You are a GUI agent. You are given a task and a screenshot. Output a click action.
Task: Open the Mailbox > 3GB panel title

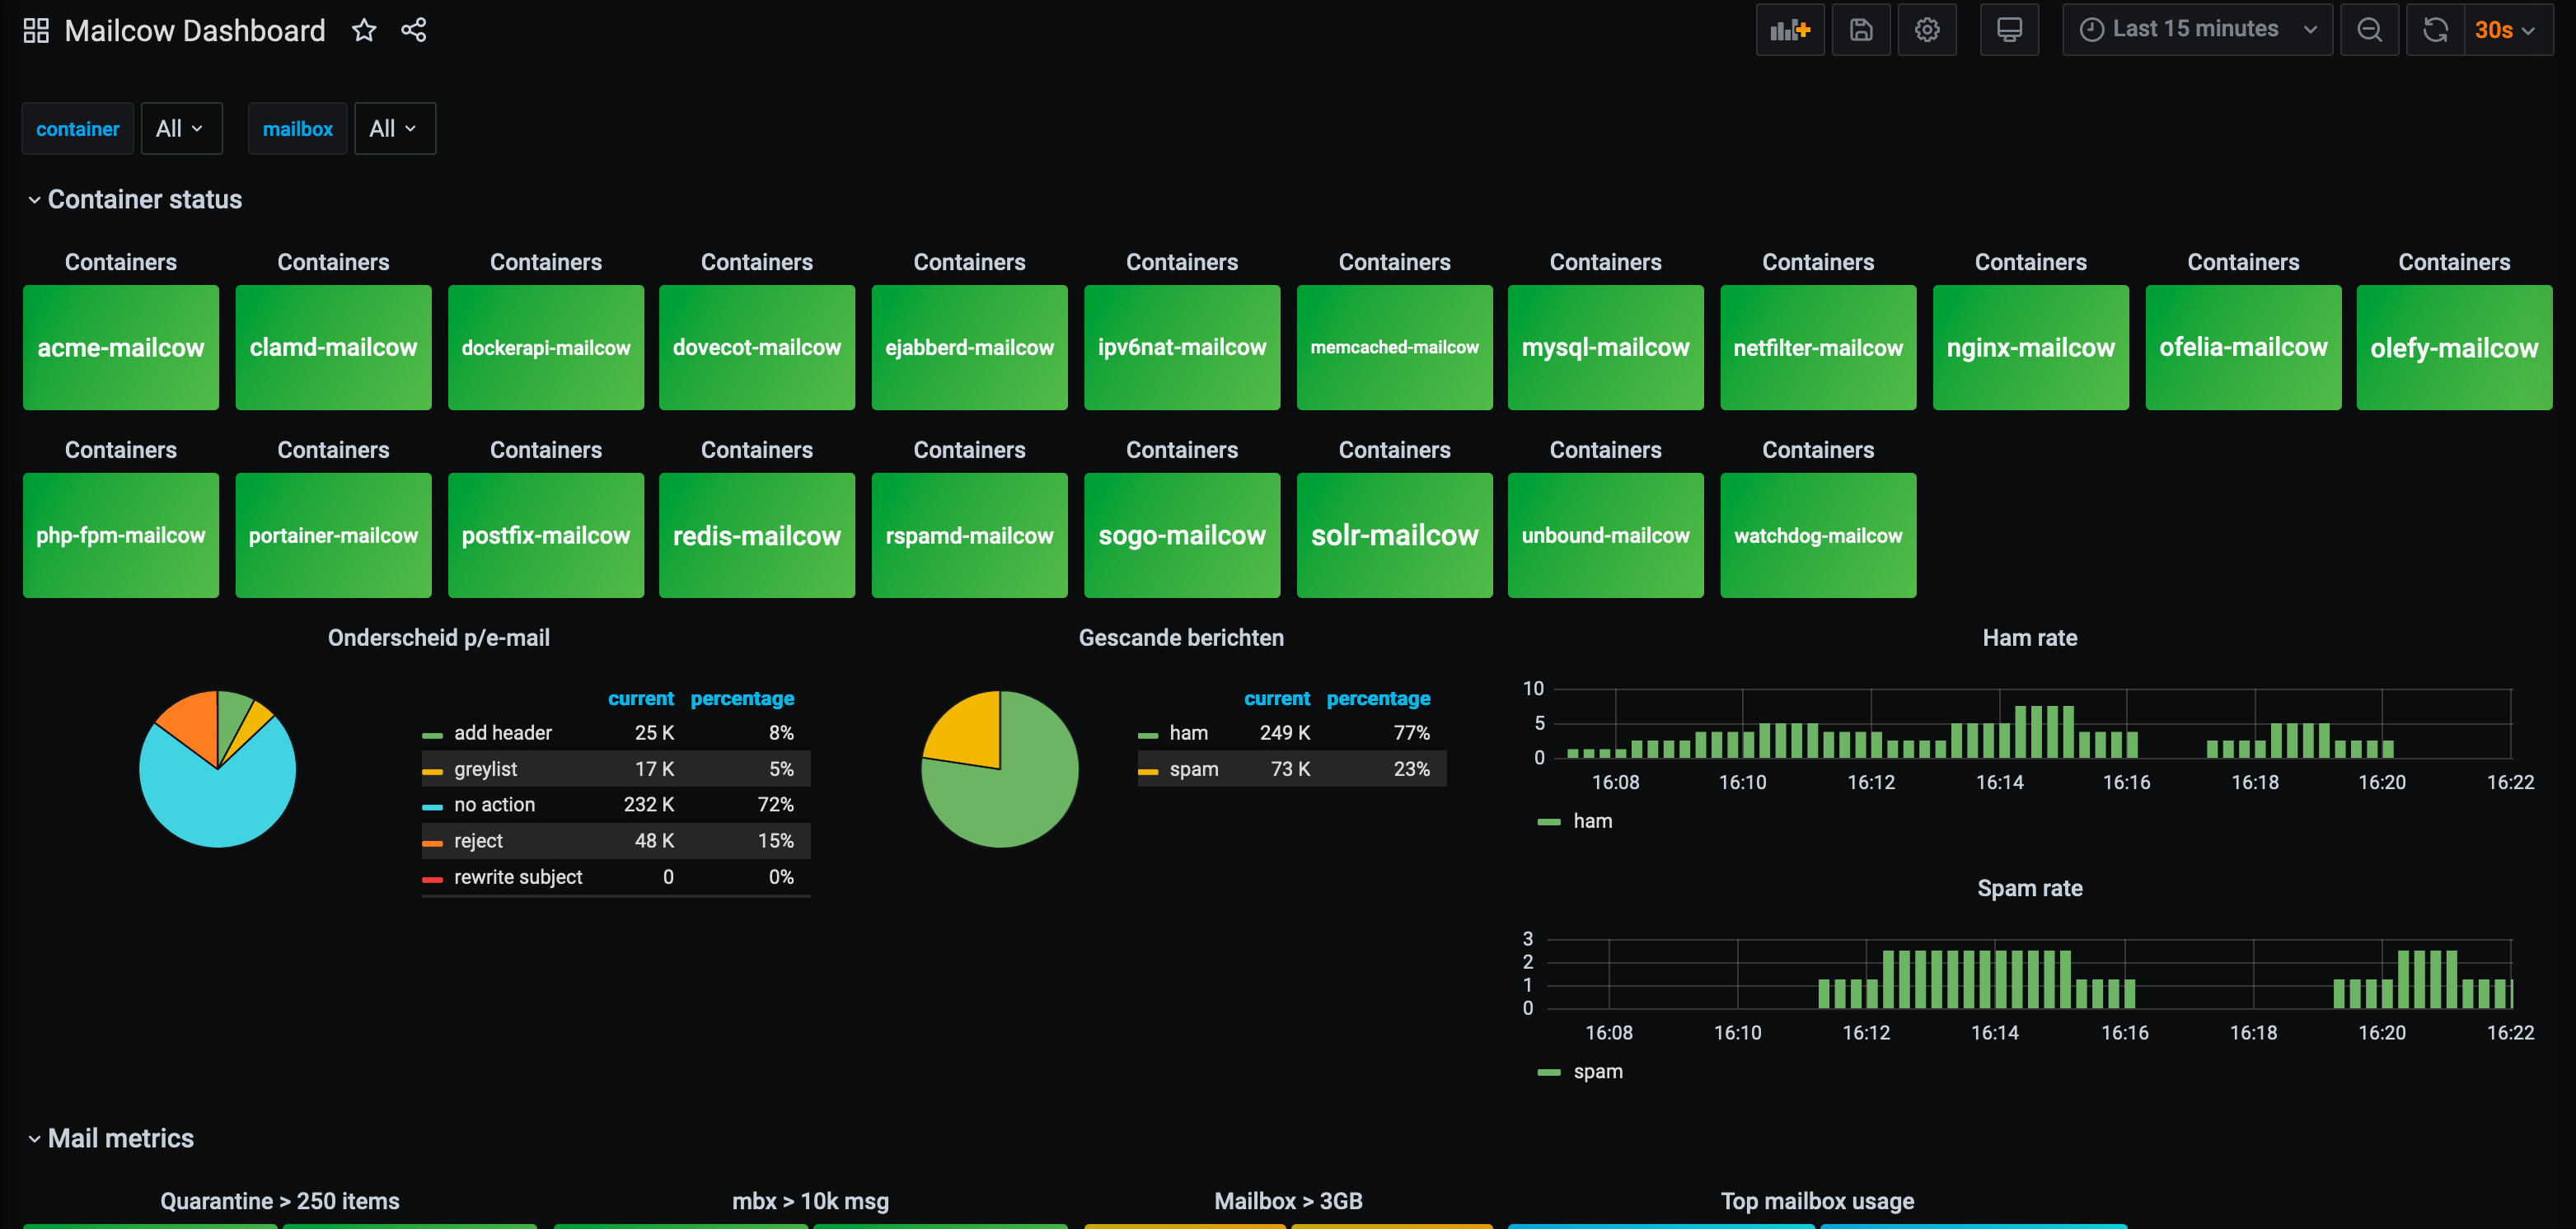pyautogui.click(x=1288, y=1201)
